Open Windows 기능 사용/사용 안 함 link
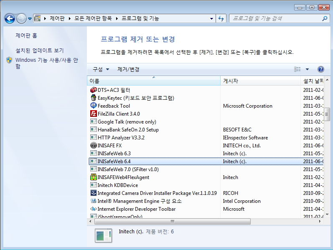This screenshot has height=250, width=333. [47, 63]
